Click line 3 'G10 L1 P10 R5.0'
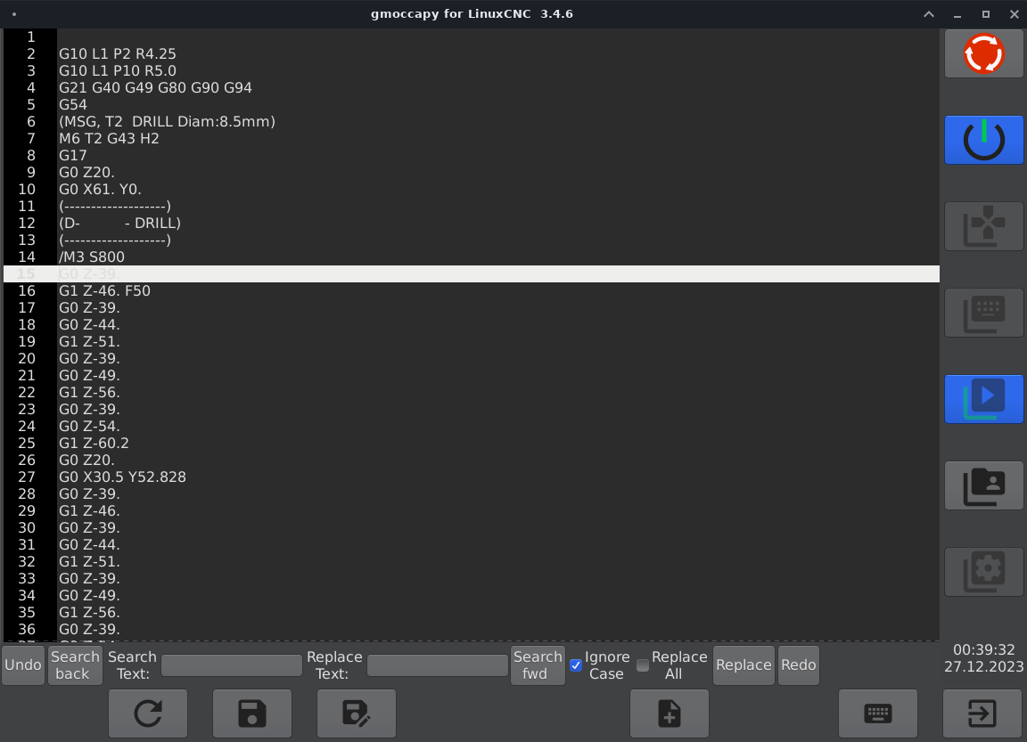Image resolution: width=1027 pixels, height=742 pixels. point(118,70)
